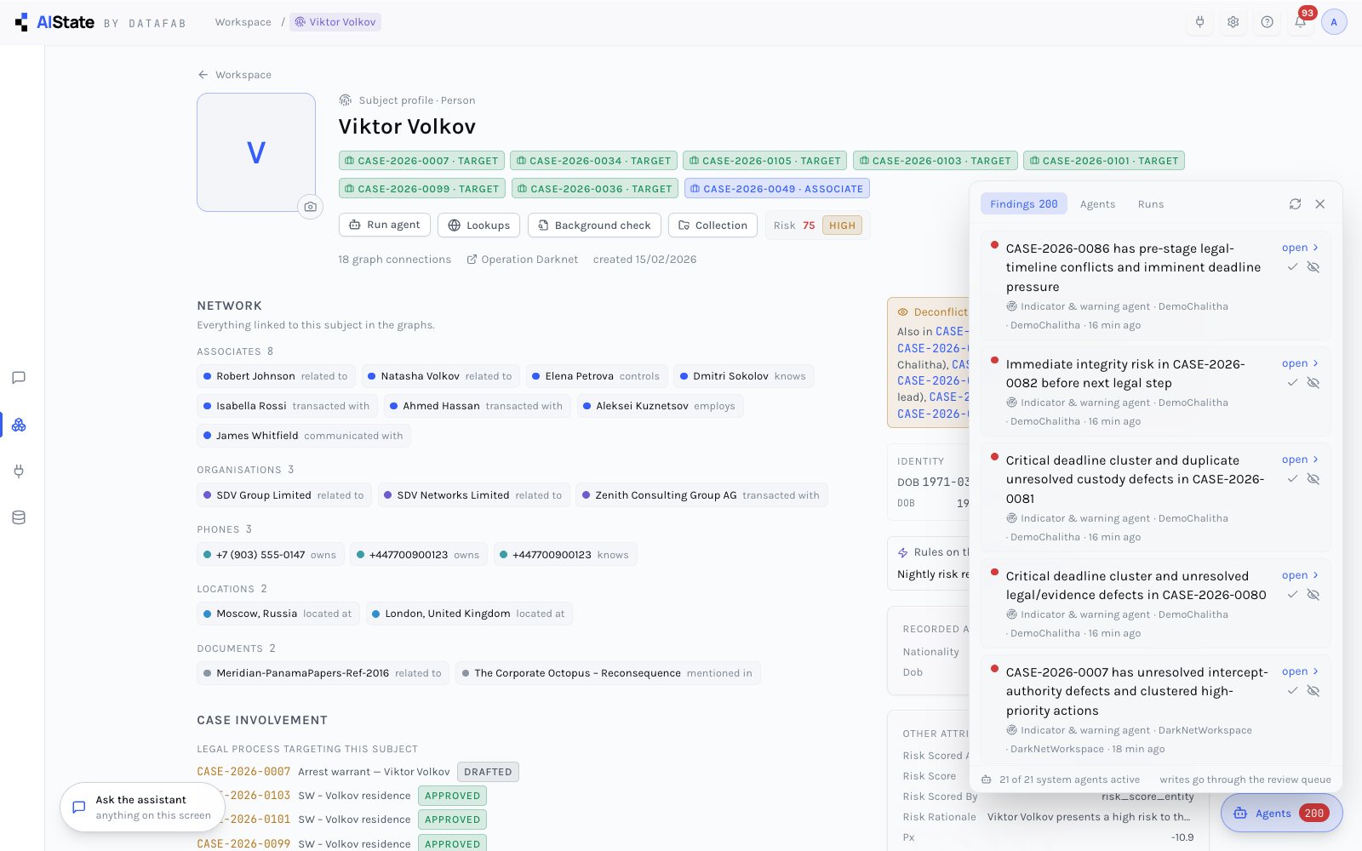Open the settings gear in header
The width and height of the screenshot is (1362, 851).
(x=1233, y=22)
